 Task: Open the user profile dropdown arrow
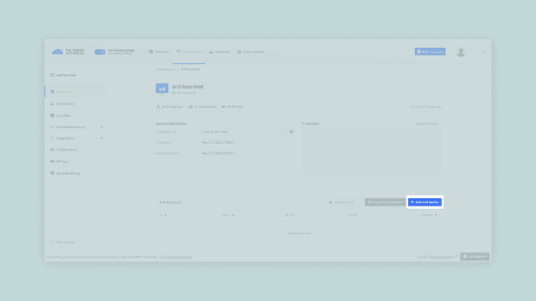(483, 52)
